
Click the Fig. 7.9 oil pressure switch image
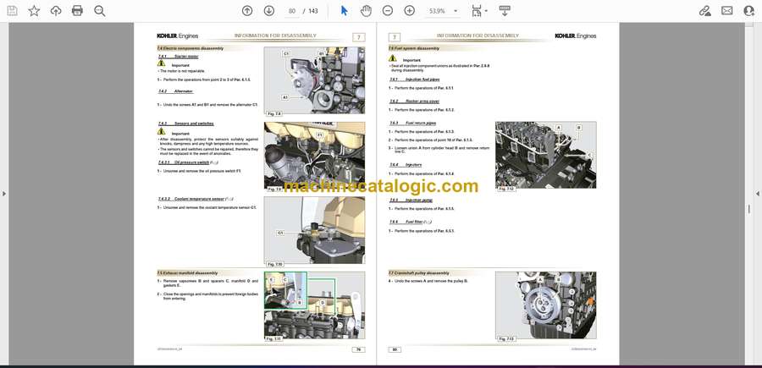coord(314,156)
